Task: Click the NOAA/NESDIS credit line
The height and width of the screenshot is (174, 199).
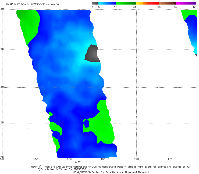Action: pyautogui.click(x=111, y=172)
